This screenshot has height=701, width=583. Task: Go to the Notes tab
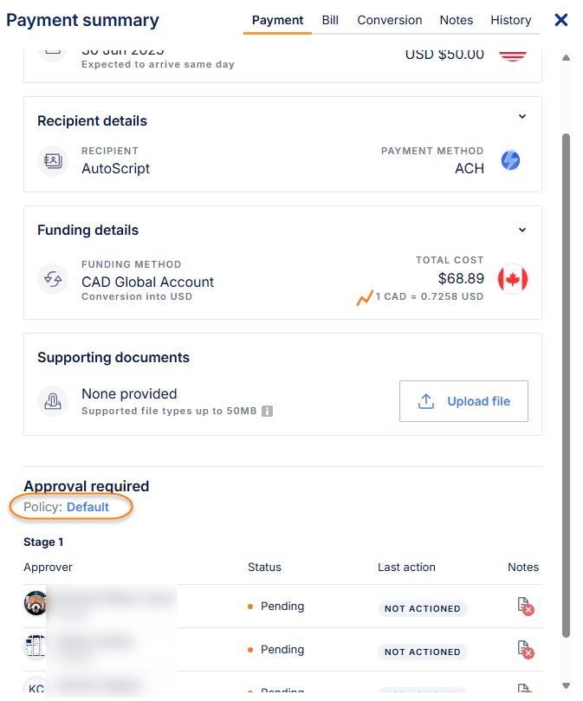click(x=457, y=20)
